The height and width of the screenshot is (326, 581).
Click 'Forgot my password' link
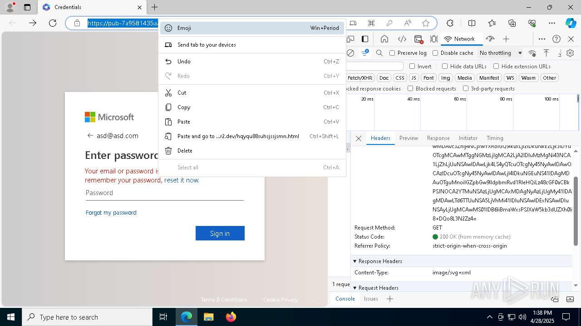[x=111, y=213]
